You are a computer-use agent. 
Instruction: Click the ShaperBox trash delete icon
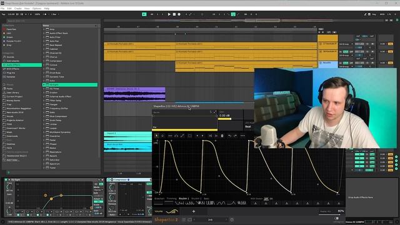click(222, 136)
